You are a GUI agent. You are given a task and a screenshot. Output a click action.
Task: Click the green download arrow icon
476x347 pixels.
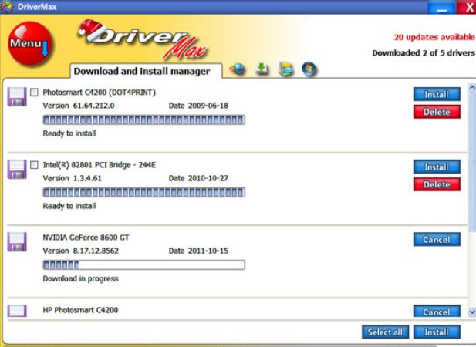pos(262,69)
